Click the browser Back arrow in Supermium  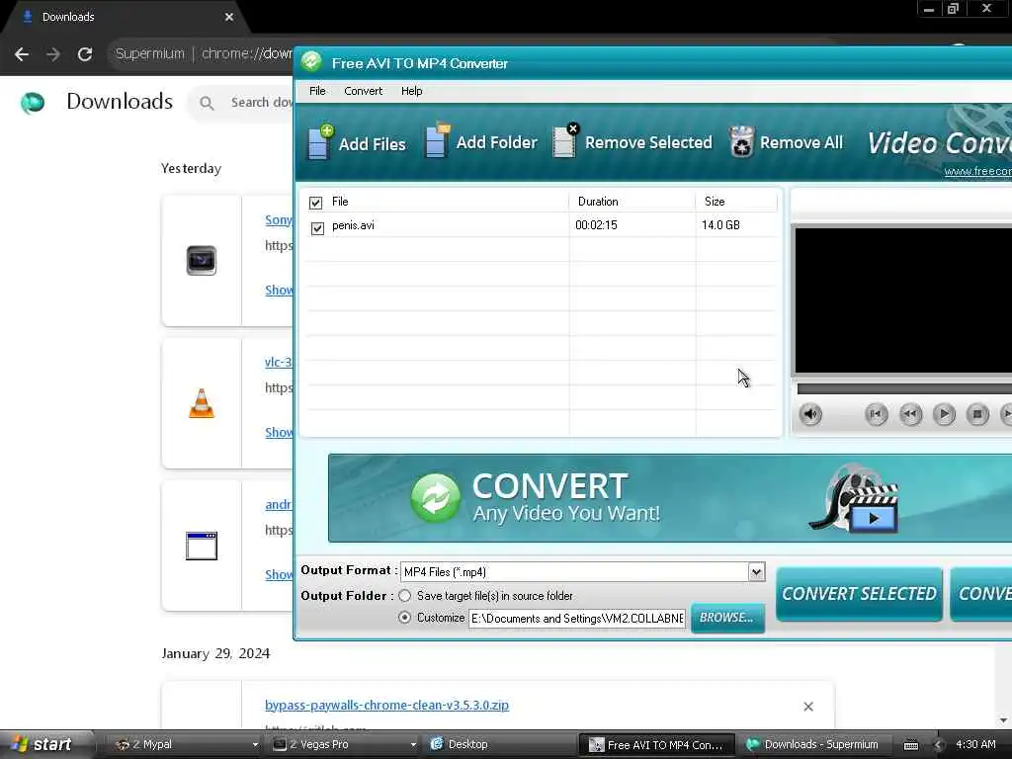click(x=22, y=54)
